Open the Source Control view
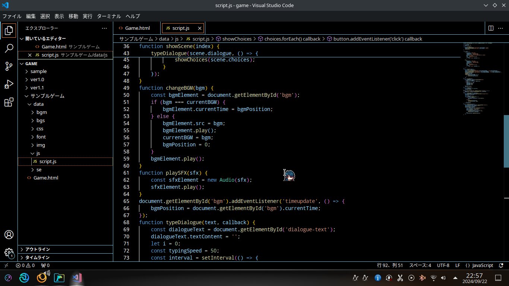Image resolution: width=509 pixels, height=286 pixels. pyautogui.click(x=9, y=66)
